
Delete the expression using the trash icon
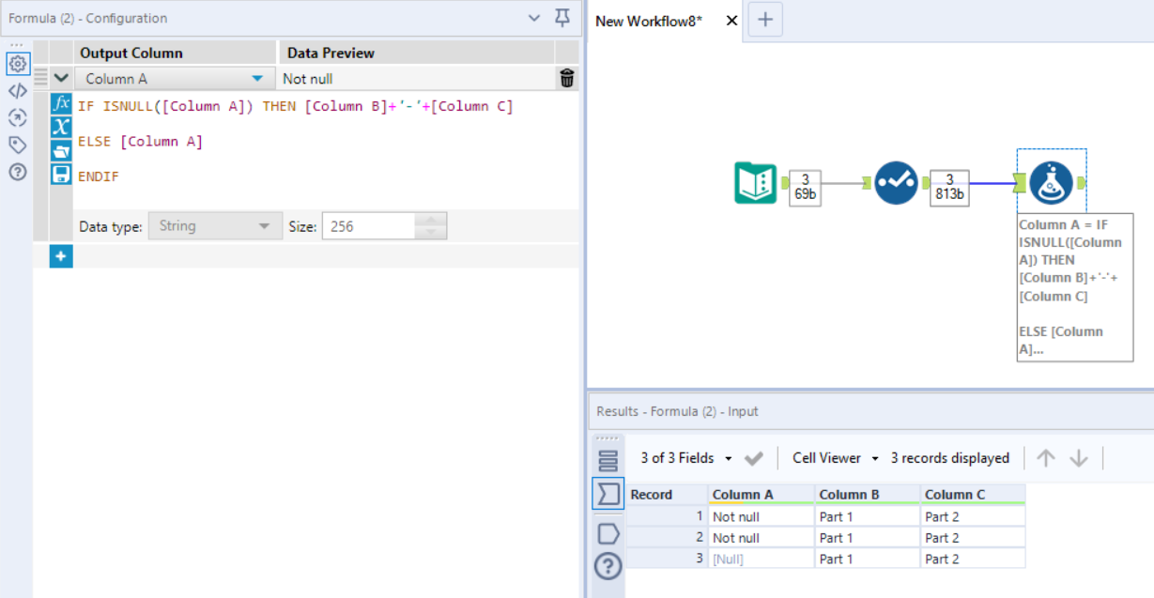tap(566, 78)
